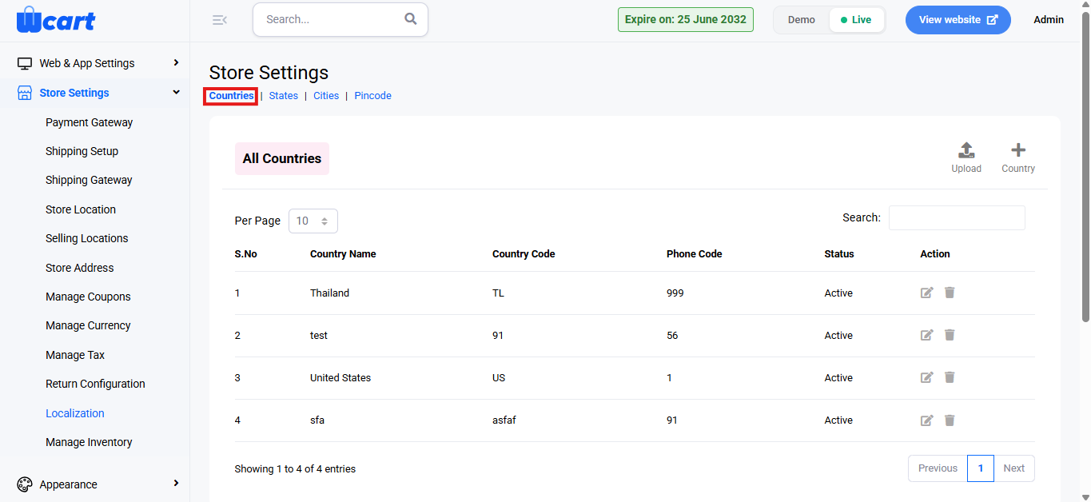Click the Next page button
This screenshot has width=1091, height=502.
(x=1013, y=468)
